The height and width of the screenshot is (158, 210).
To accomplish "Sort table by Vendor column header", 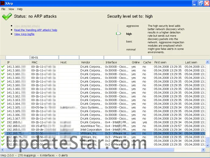I will click(x=86, y=62).
